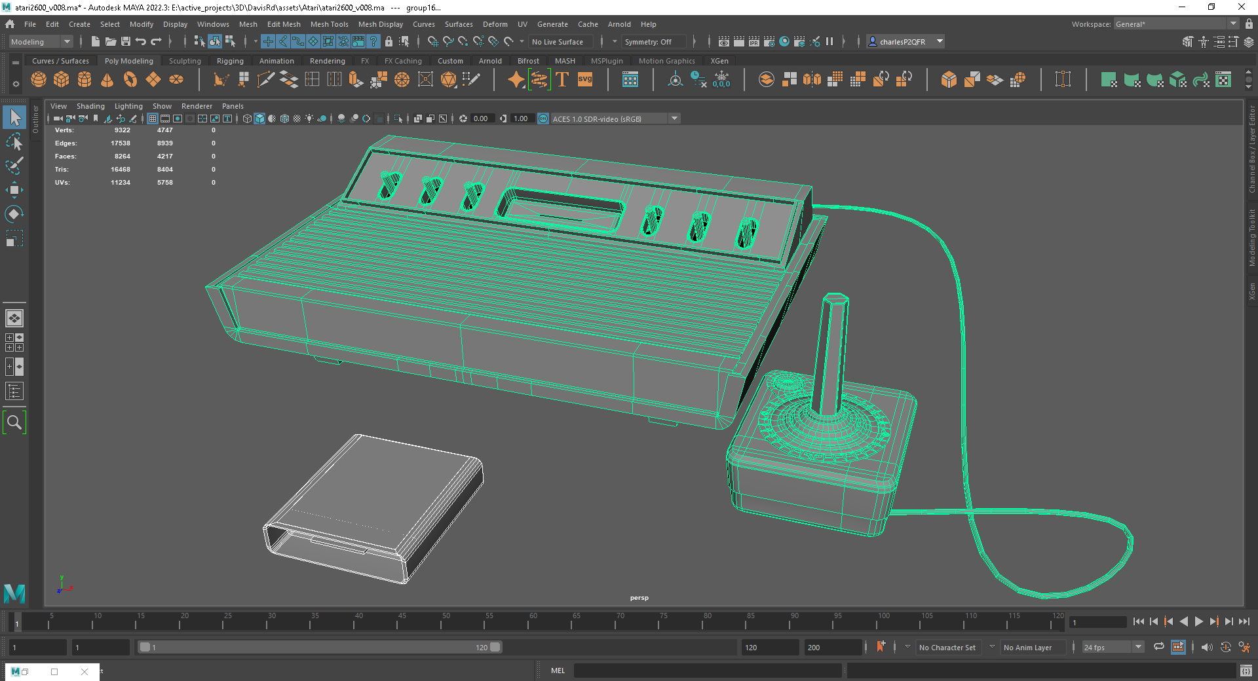Select the Rotate tool in the toolbox
1258x681 pixels.
(x=14, y=214)
